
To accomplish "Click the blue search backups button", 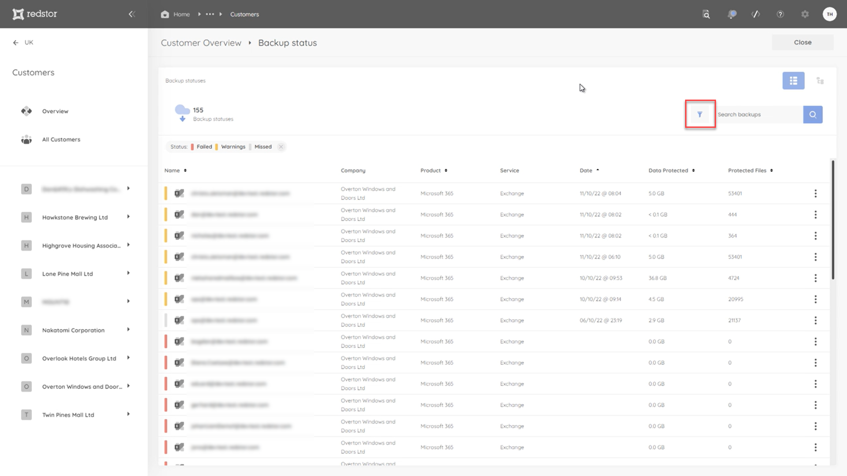I will coord(813,115).
